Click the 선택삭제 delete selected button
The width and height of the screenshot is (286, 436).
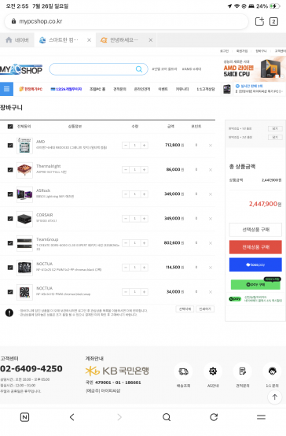[x=185, y=309]
